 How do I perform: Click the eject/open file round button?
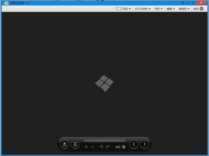click(x=65, y=144)
